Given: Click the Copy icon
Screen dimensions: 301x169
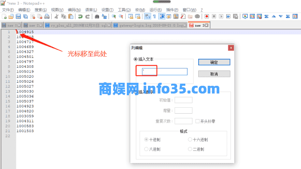Looking at the screenshot, I should [64, 17].
